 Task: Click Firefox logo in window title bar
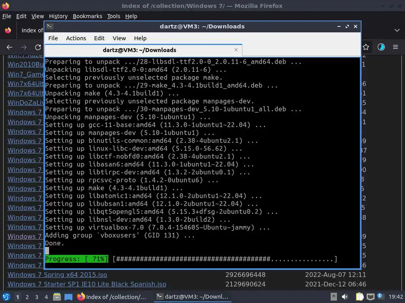coord(6,6)
